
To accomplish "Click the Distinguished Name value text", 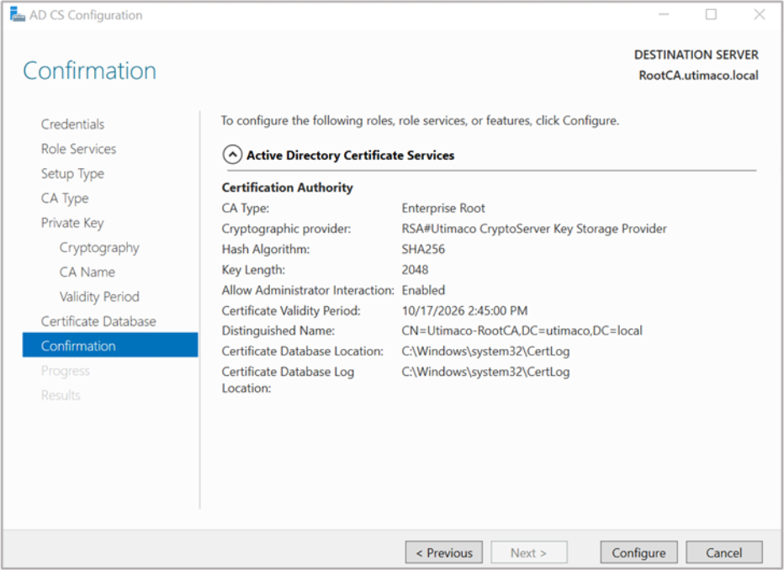I will 522,330.
